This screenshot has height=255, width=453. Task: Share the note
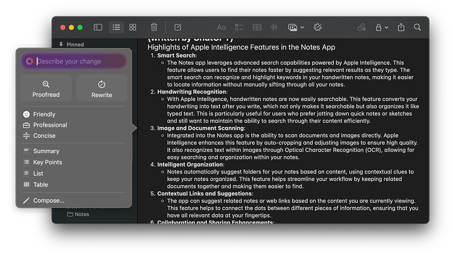point(401,27)
